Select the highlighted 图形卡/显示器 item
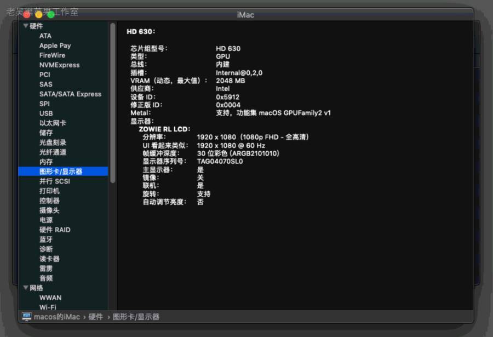Viewport: 493px width, 337px height. [x=61, y=172]
